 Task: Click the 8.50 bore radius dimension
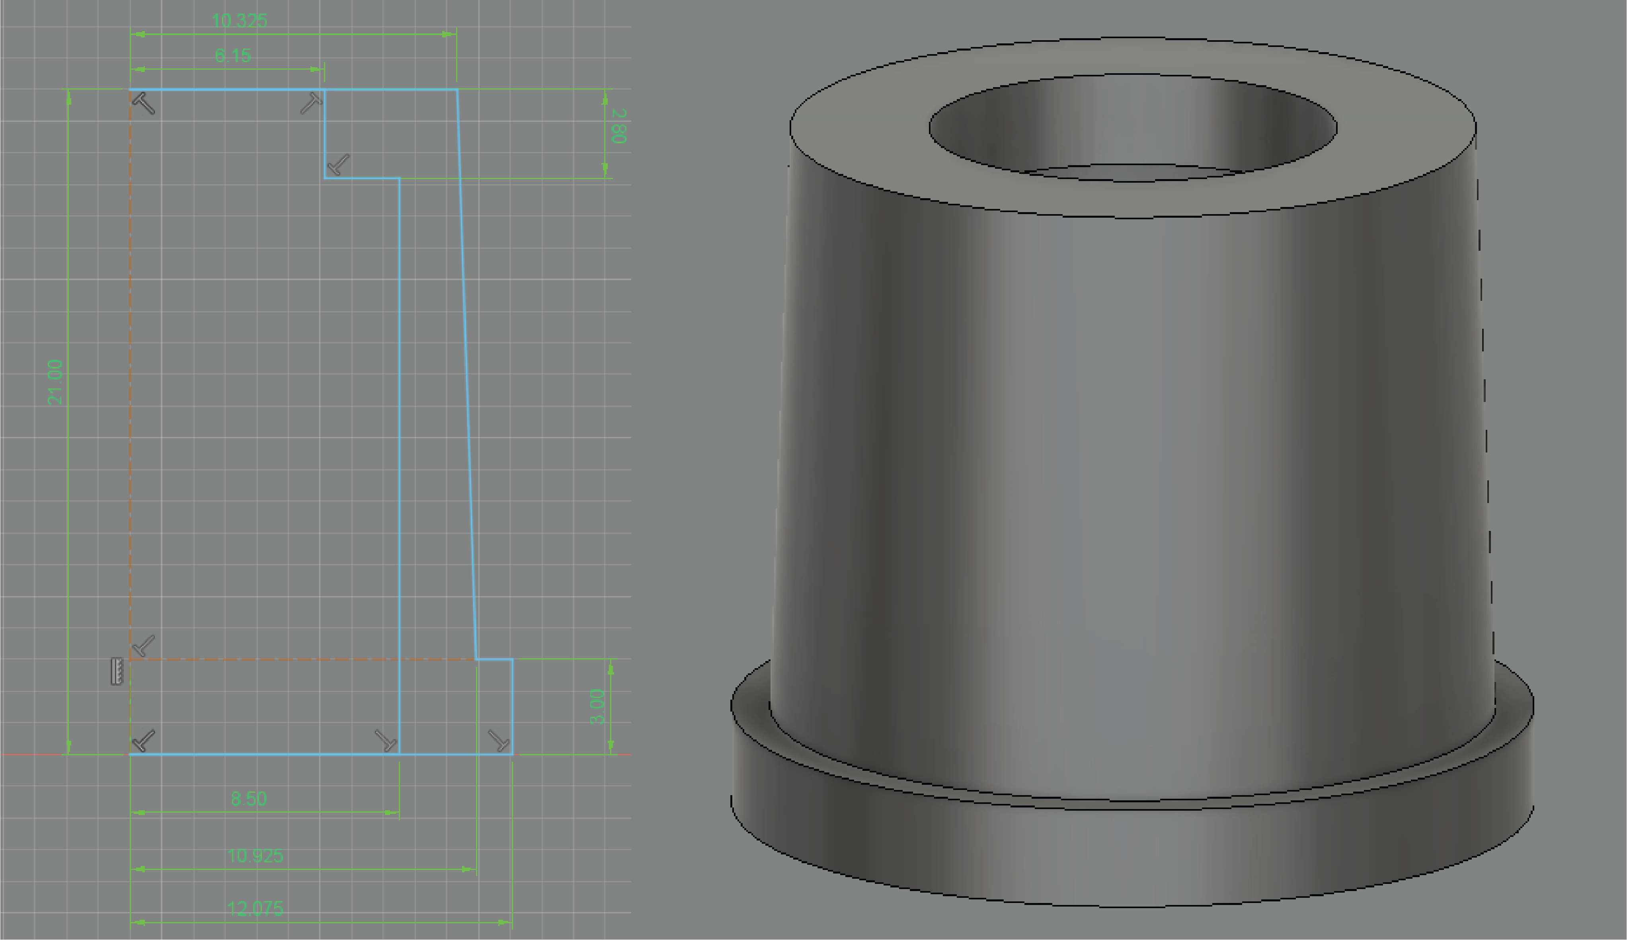coord(249,799)
